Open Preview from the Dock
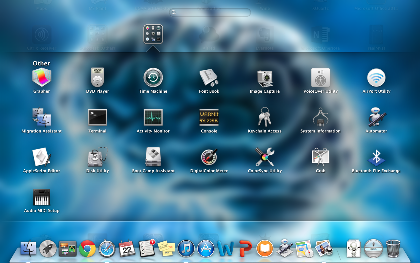Screen dimensions: 420x263 tap(324, 248)
